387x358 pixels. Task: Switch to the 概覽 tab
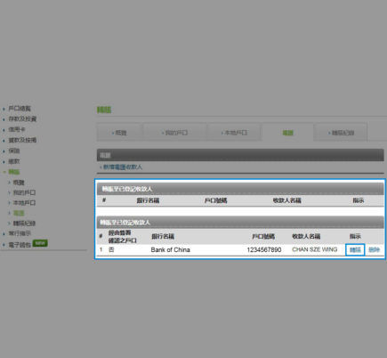click(x=119, y=133)
